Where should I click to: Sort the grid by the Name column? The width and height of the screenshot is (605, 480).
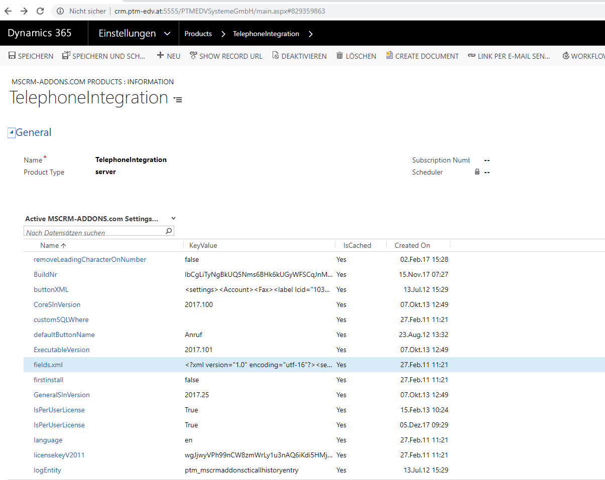tap(53, 246)
